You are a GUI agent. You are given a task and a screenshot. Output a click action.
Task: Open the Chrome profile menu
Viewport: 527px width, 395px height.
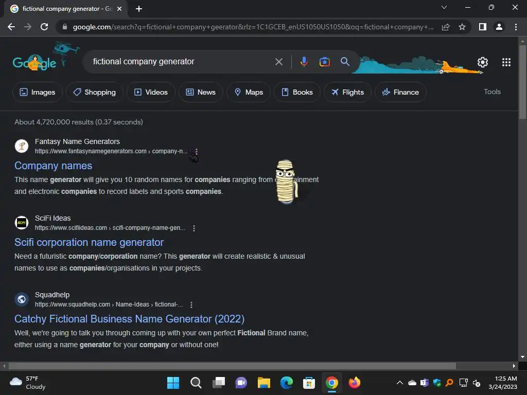pos(499,27)
